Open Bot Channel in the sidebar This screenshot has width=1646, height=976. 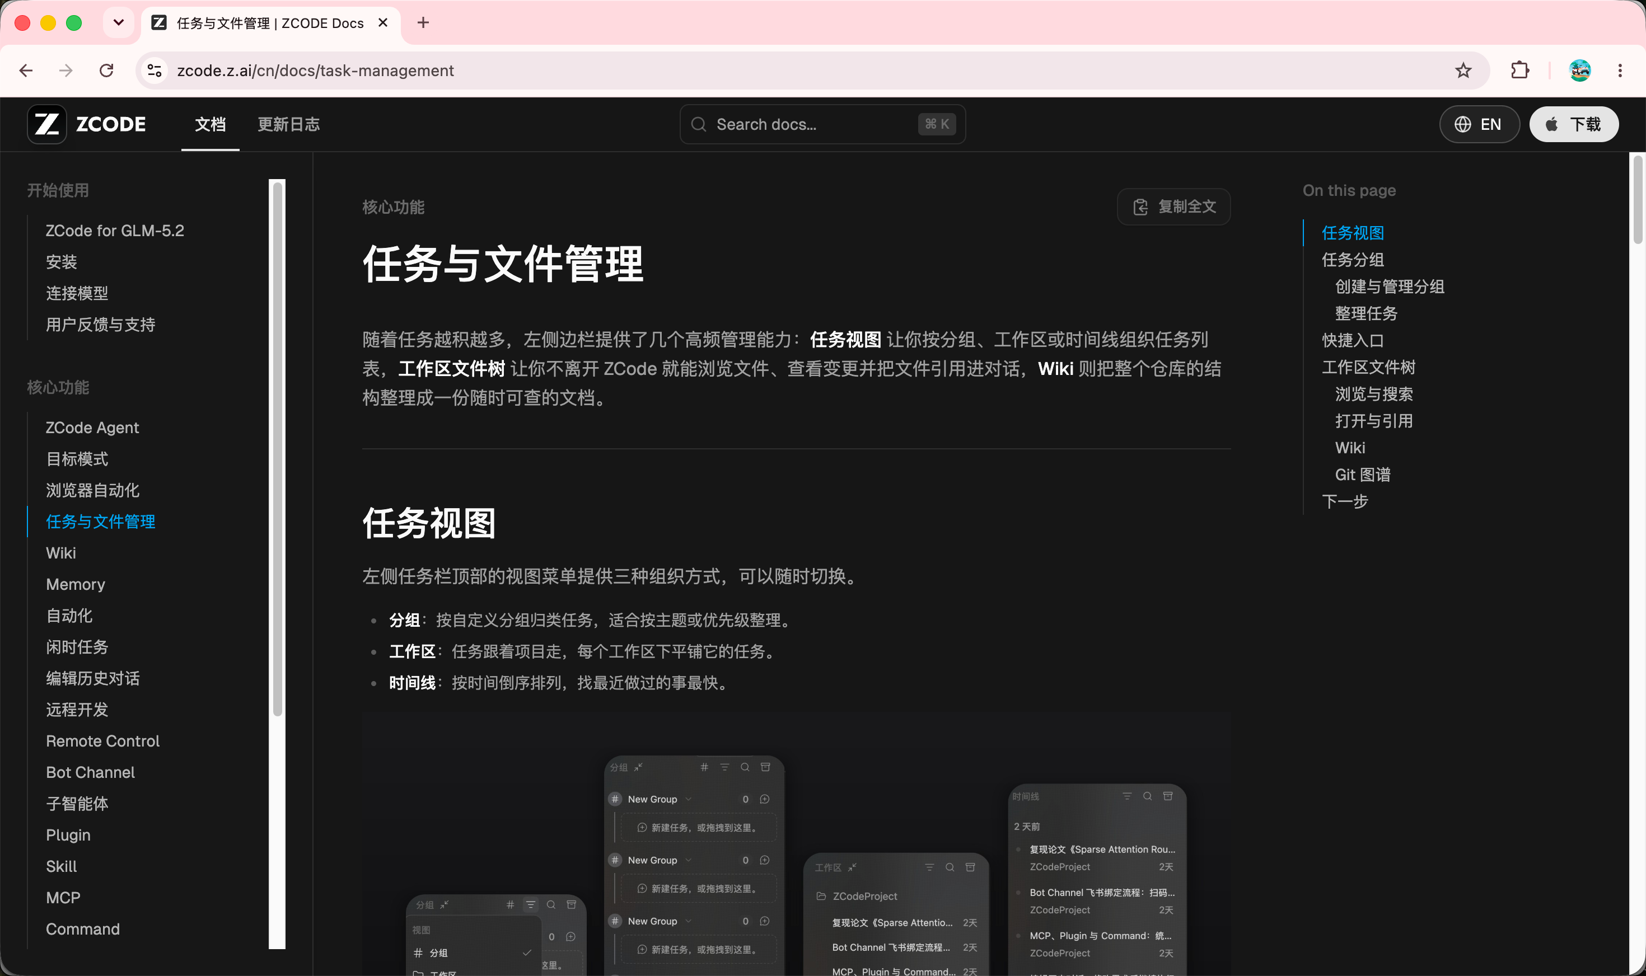point(90,773)
